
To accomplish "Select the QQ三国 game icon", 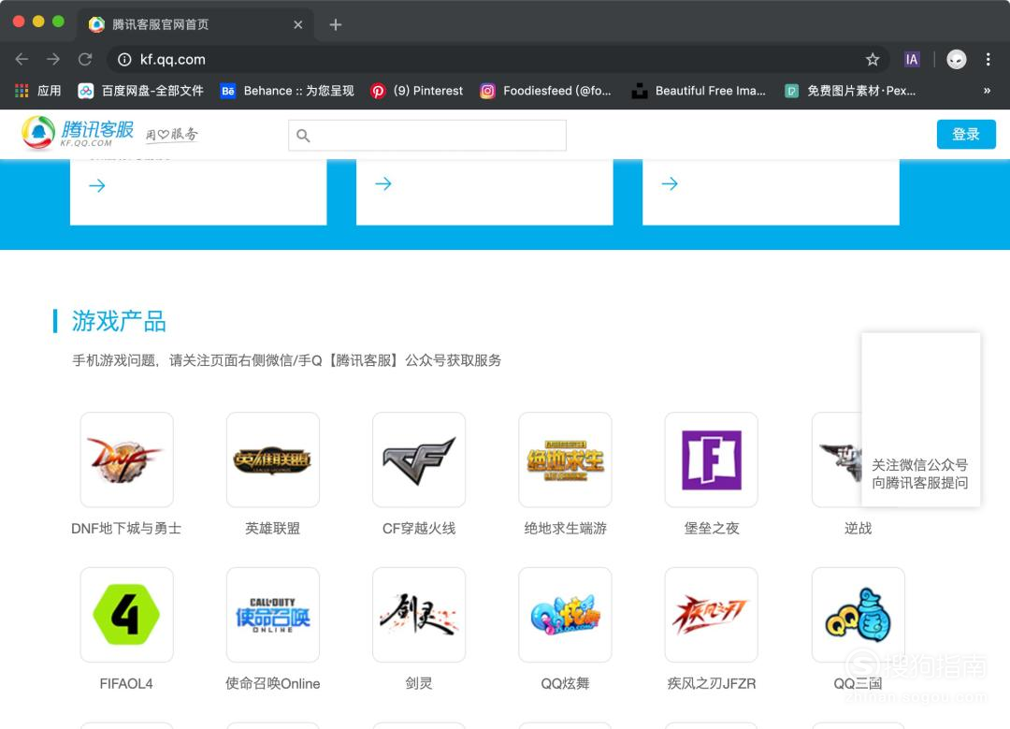I will pos(858,615).
